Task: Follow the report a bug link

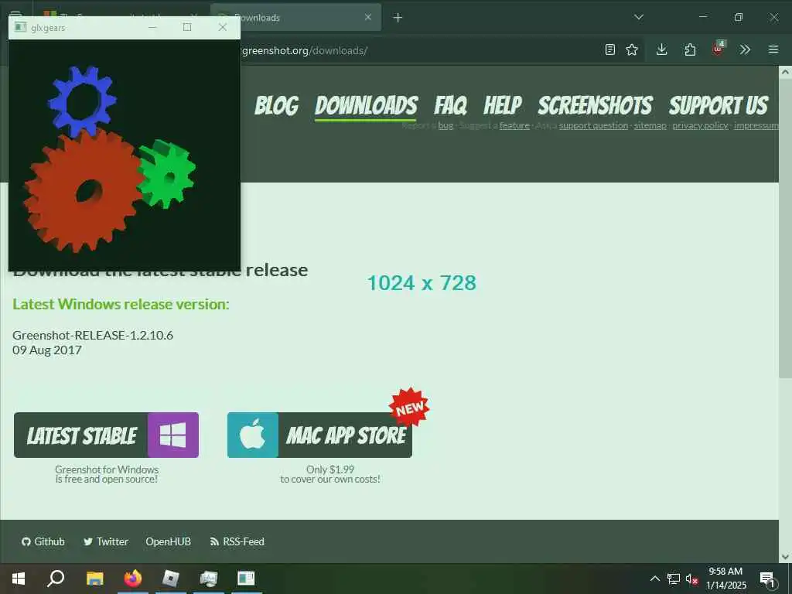Action: click(x=445, y=125)
